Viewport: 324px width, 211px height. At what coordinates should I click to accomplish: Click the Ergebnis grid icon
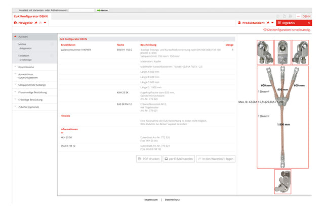tap(279, 23)
